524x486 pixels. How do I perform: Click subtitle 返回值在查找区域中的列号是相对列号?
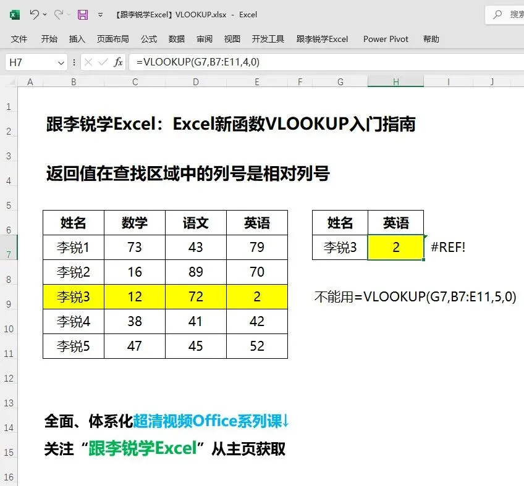pos(188,174)
